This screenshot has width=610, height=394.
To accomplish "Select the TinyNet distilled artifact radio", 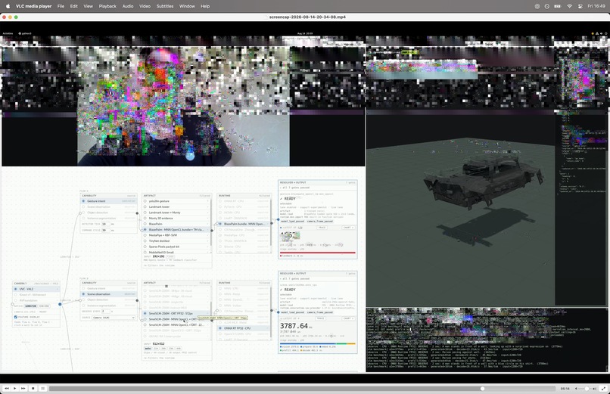I will click(x=145, y=241).
